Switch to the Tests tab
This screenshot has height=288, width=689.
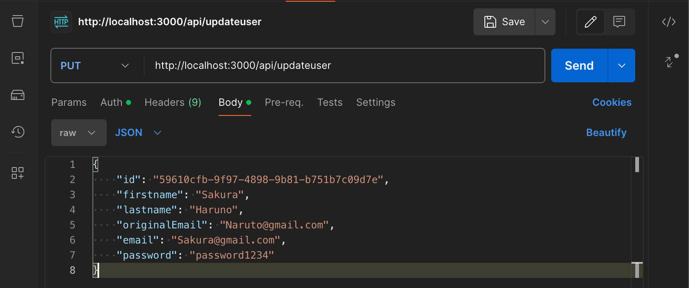330,102
